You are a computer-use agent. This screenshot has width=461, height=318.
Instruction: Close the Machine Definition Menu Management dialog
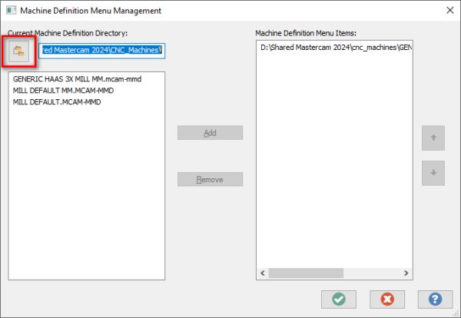click(x=449, y=10)
